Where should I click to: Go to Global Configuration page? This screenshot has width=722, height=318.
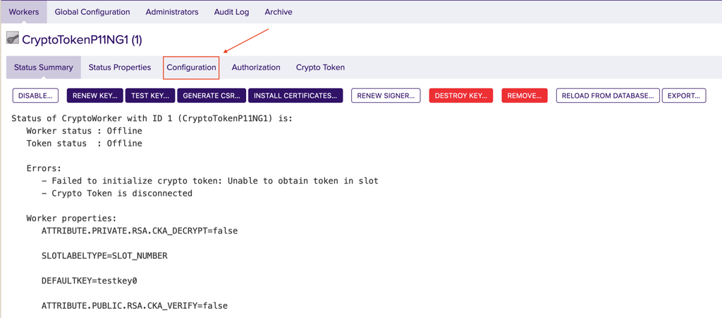tap(92, 12)
